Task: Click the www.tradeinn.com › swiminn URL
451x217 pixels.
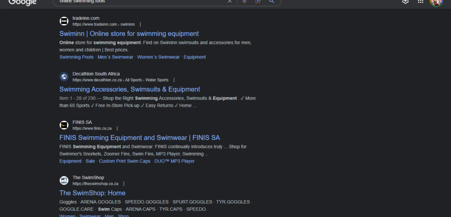Action: click(x=104, y=25)
